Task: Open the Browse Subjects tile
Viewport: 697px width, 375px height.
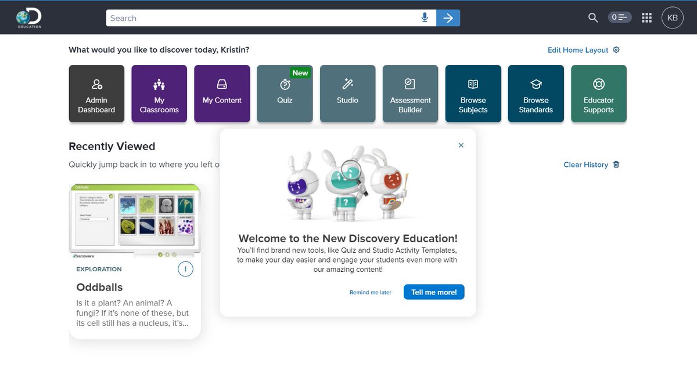Action: click(x=473, y=94)
